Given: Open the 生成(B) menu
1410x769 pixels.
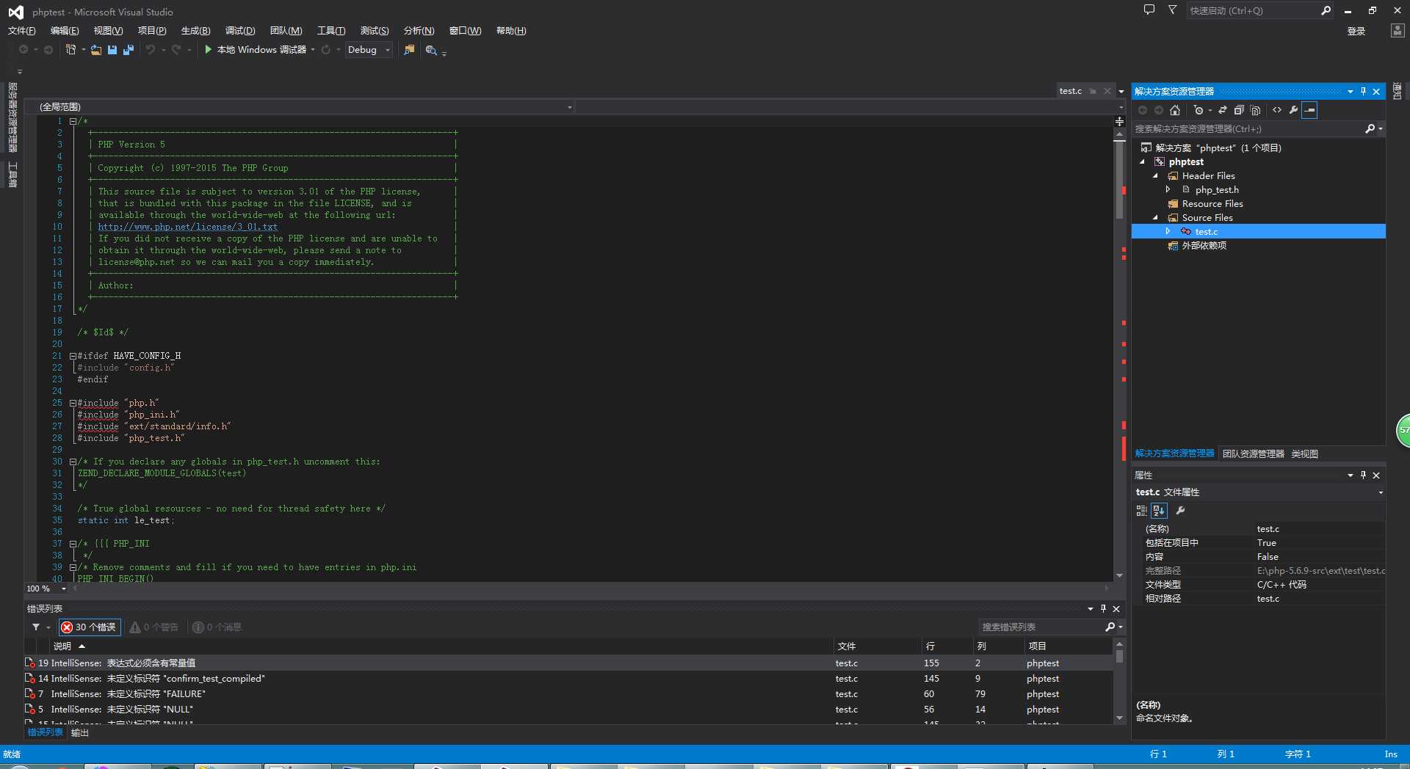Looking at the screenshot, I should tap(195, 31).
